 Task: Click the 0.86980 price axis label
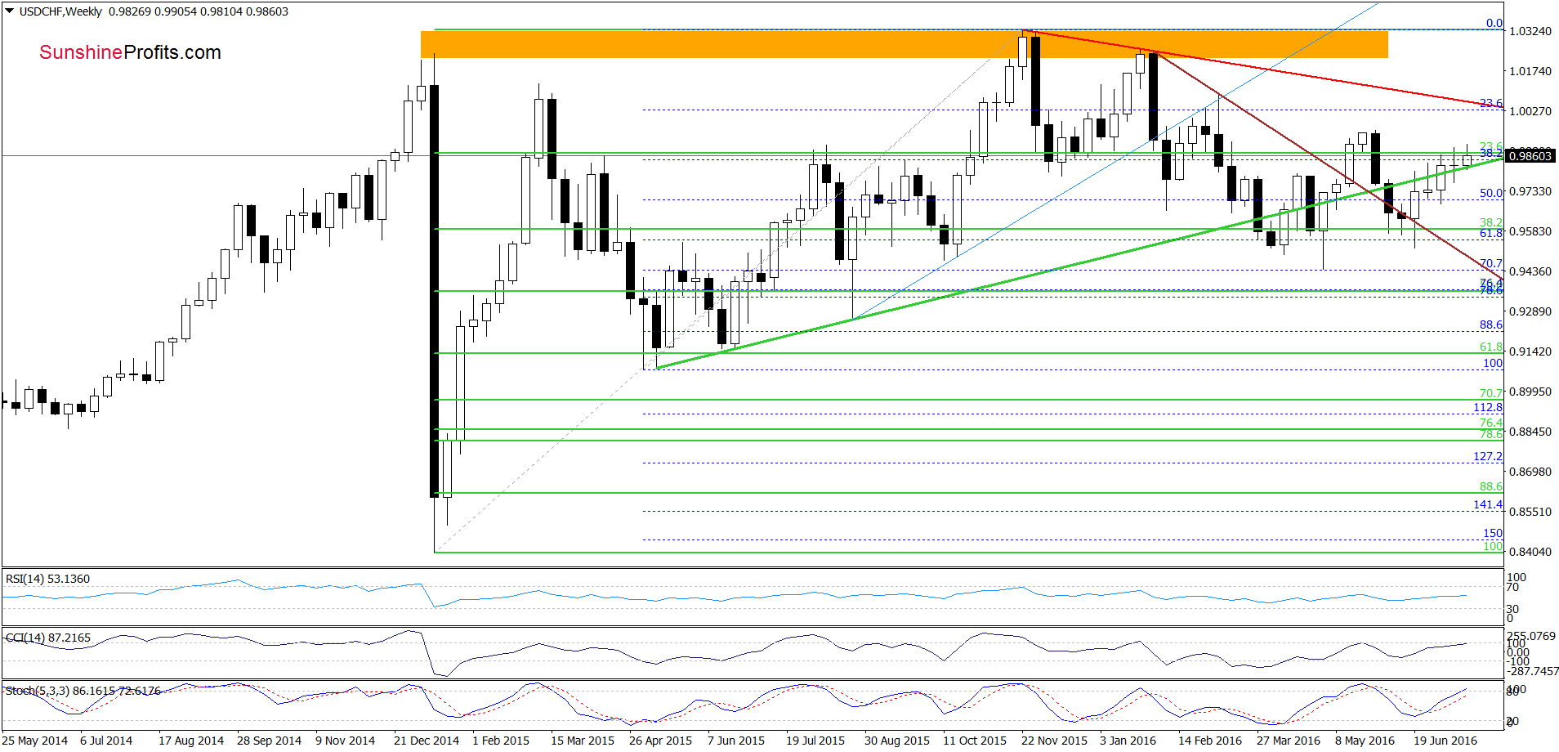click(1530, 472)
